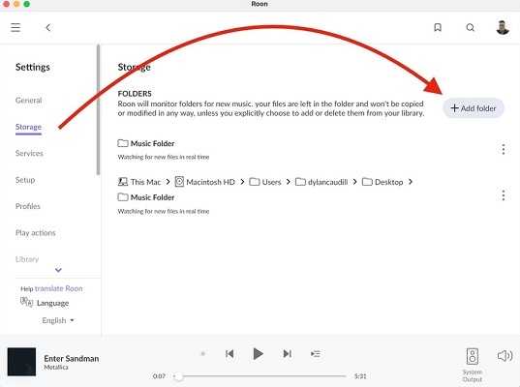Click the Language translation icon
Screen dimensions: 520x387
coord(26,302)
